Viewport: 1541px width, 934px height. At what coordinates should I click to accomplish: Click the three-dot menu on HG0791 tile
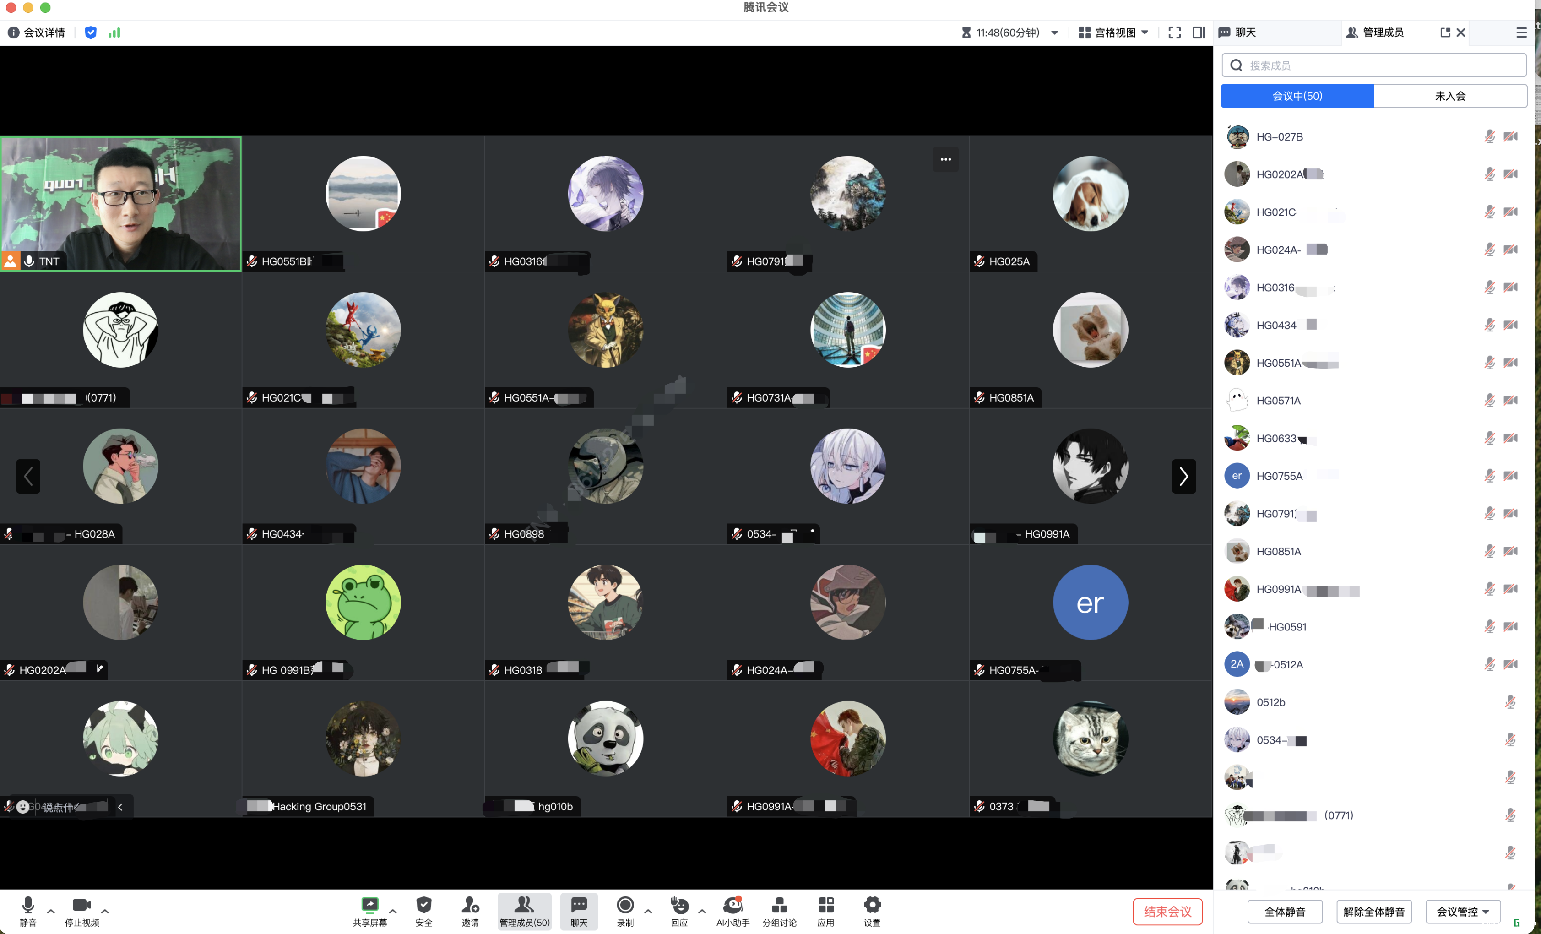click(x=946, y=159)
